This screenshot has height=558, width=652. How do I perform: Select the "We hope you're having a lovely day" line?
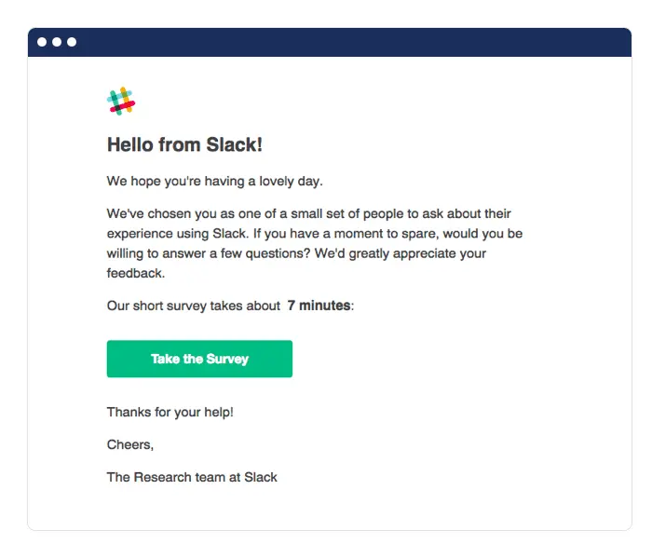coord(214,181)
